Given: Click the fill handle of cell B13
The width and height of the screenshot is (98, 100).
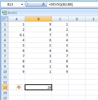Looking at the screenshot, I should (52, 90).
